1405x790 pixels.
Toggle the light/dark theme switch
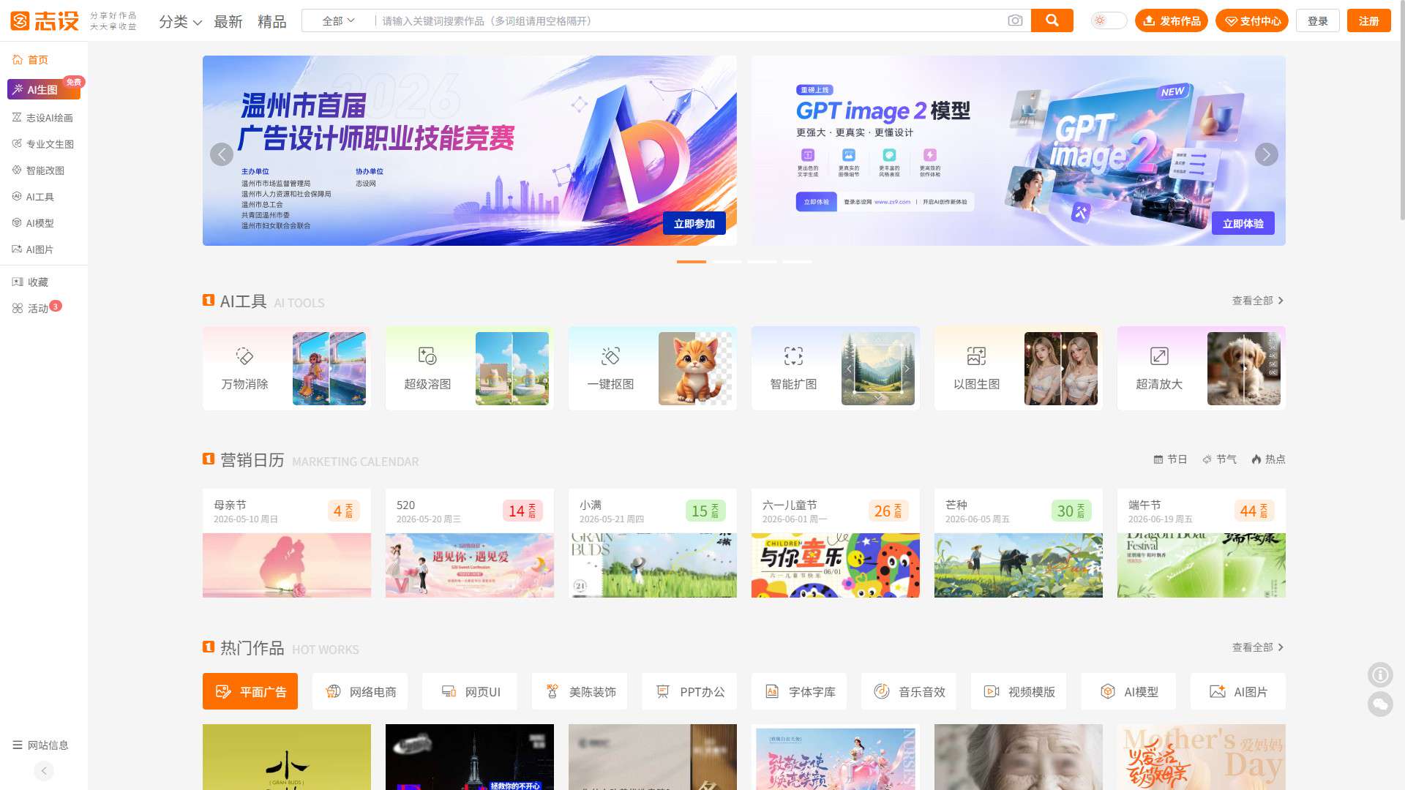point(1109,20)
